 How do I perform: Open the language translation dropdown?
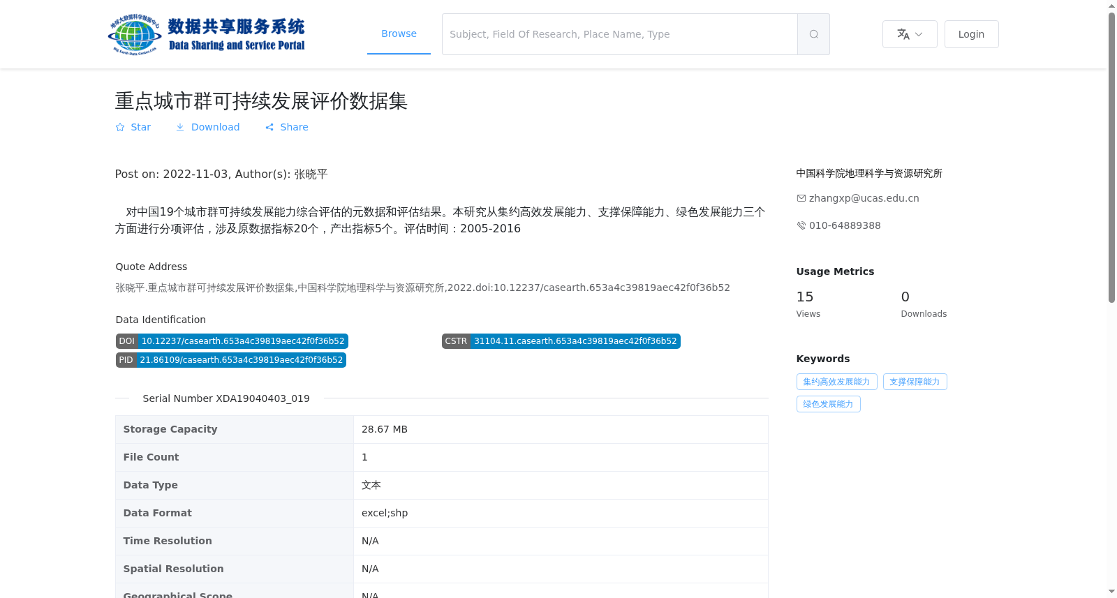click(910, 34)
